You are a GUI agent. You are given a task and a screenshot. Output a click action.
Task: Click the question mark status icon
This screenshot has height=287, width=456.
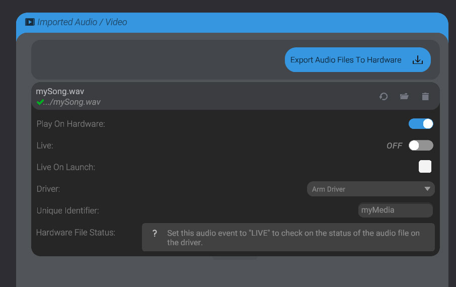[155, 233]
